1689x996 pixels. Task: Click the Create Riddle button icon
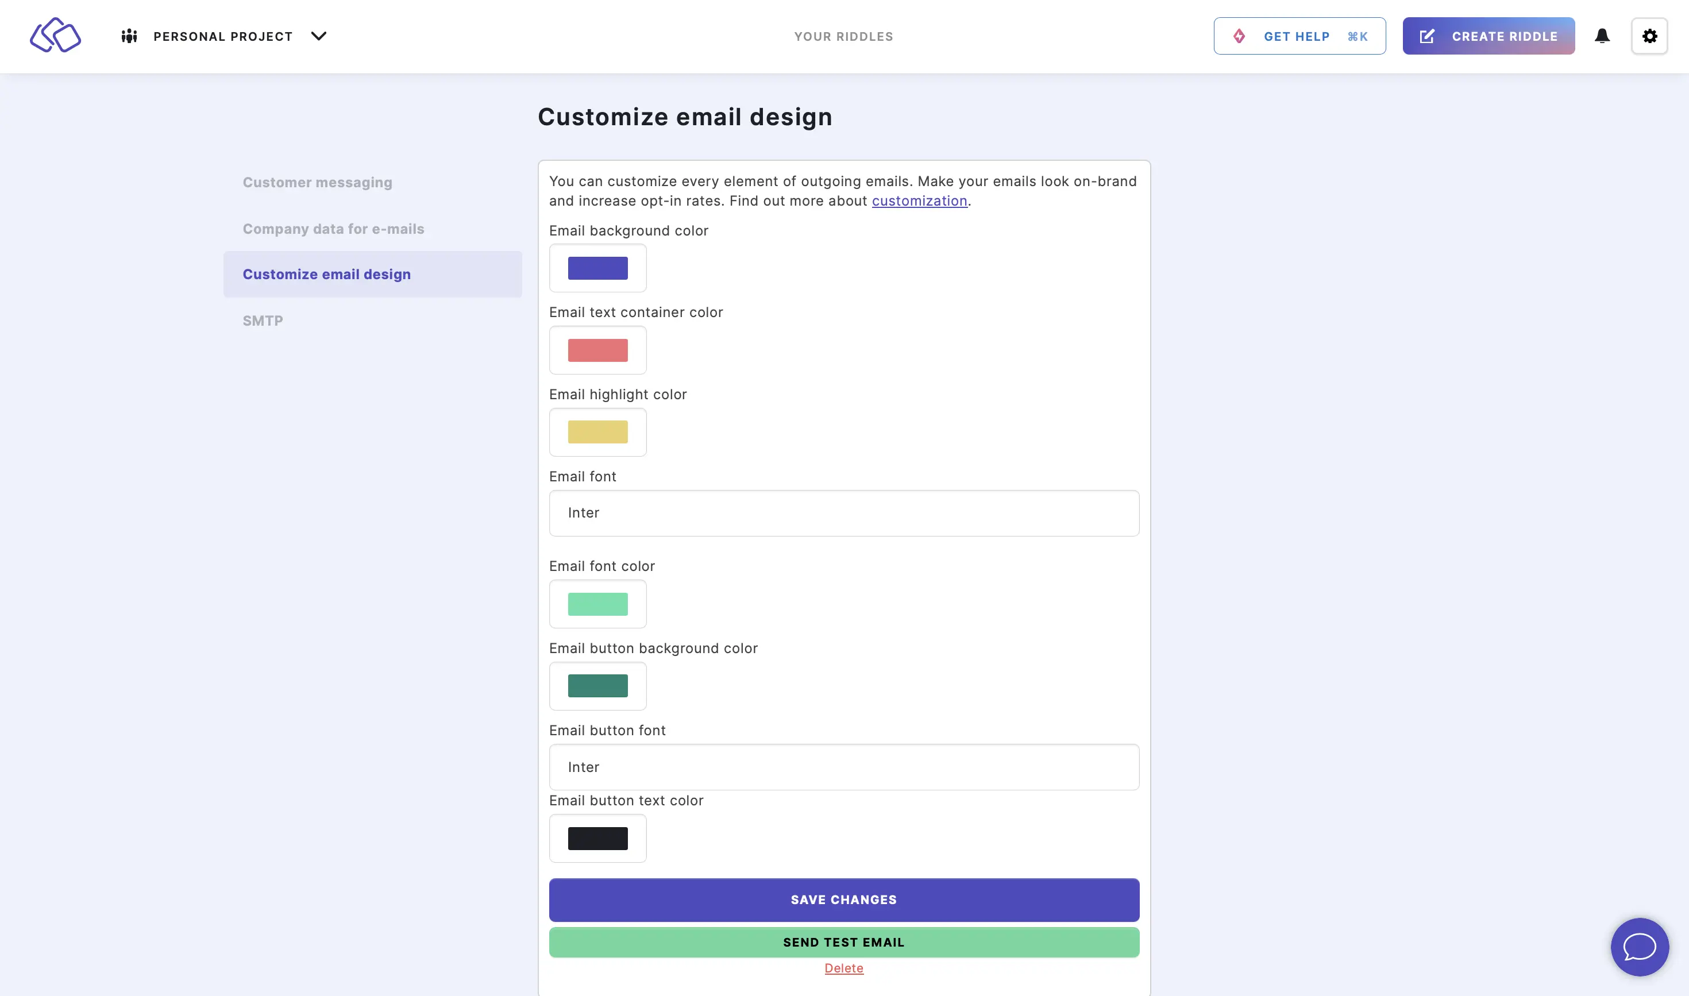click(1427, 36)
